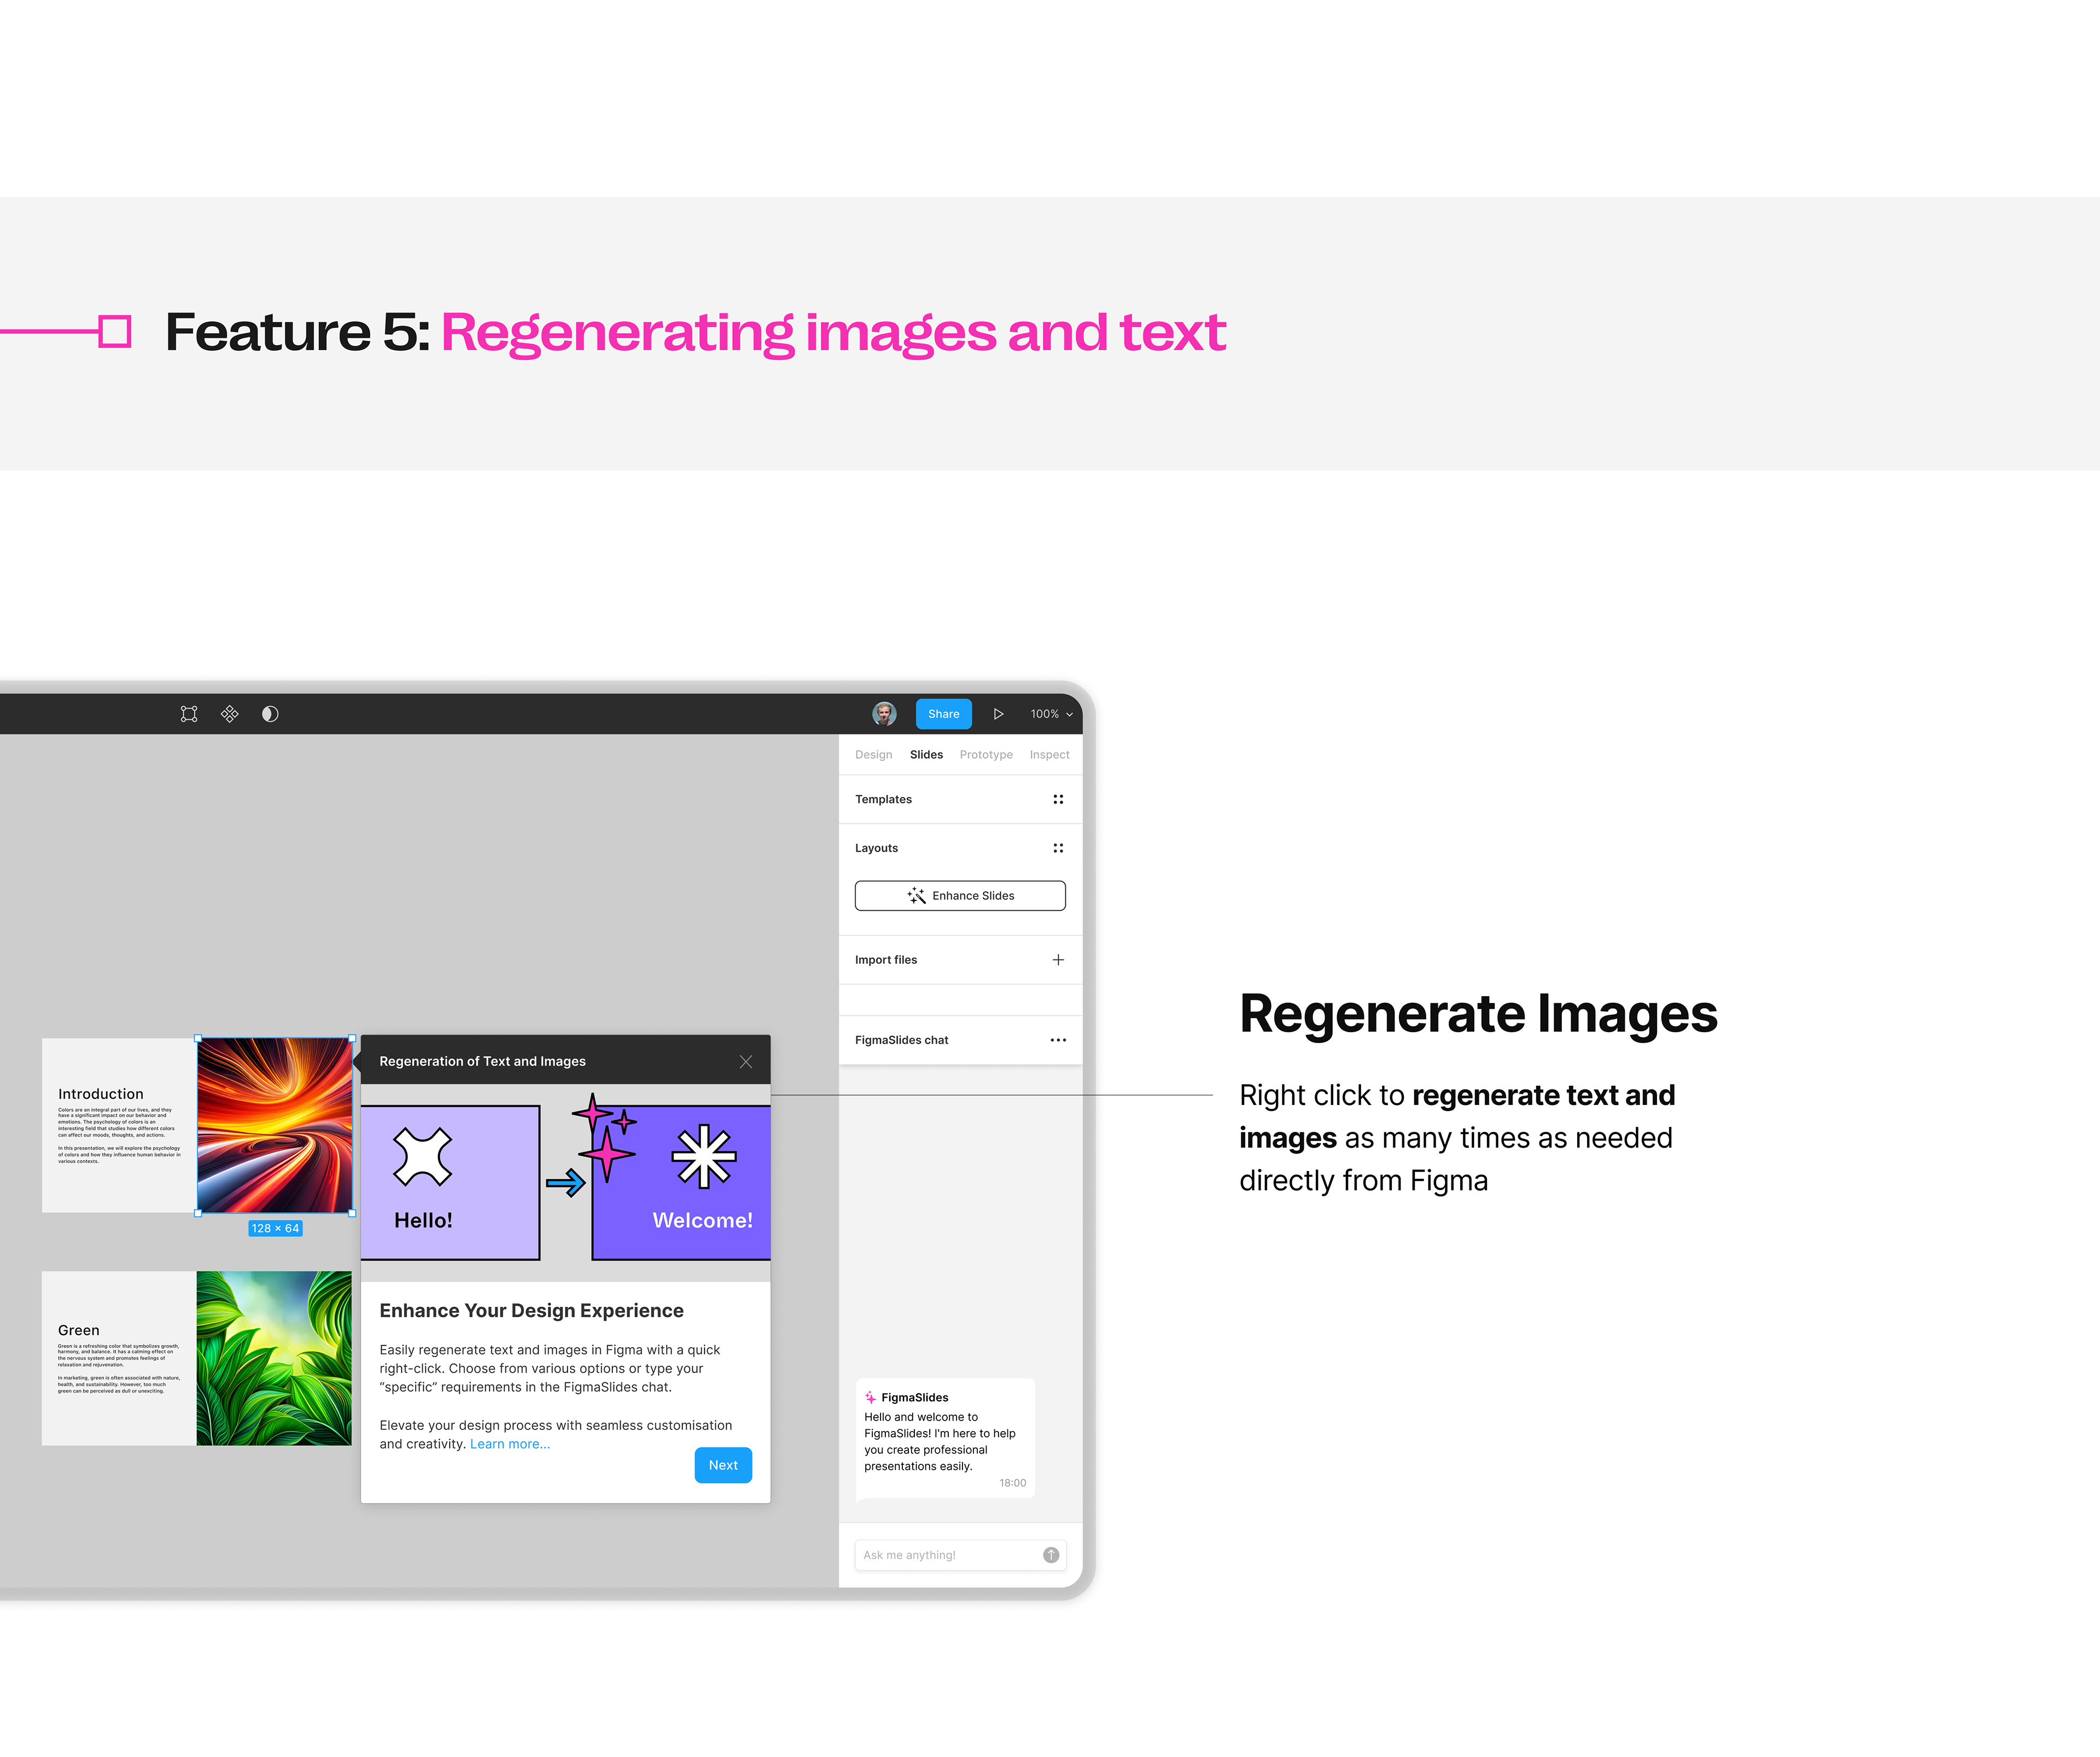Click the user avatar in toolbar
This screenshot has height=1757, width=2100.
[884, 714]
